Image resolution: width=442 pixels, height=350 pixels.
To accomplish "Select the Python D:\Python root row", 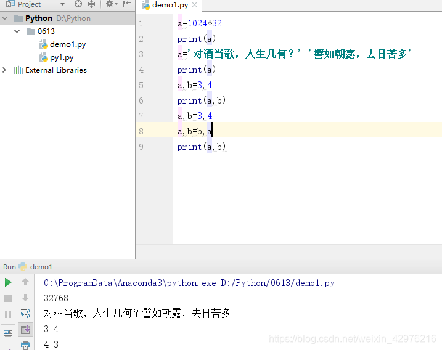I will (68, 18).
